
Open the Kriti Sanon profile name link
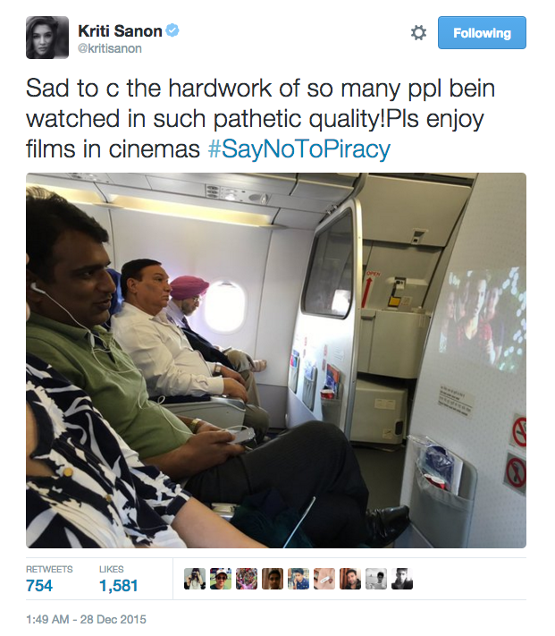pyautogui.click(x=120, y=30)
